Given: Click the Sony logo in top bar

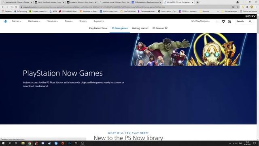Looking at the screenshot, I should pyautogui.click(x=250, y=16).
